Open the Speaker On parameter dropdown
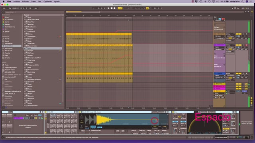 coord(220,78)
